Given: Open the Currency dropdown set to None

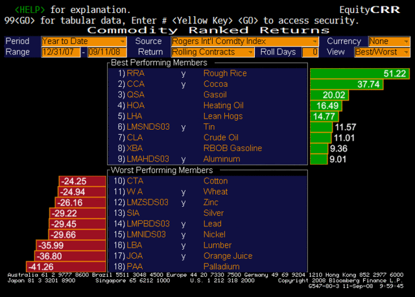Looking at the screenshot, I should (x=389, y=41).
